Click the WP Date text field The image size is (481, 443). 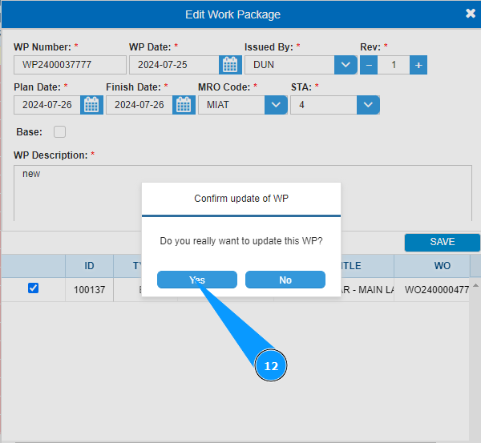click(x=174, y=65)
